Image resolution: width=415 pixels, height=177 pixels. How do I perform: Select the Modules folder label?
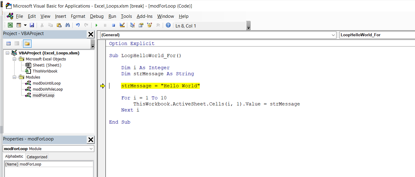pyautogui.click(x=33, y=77)
